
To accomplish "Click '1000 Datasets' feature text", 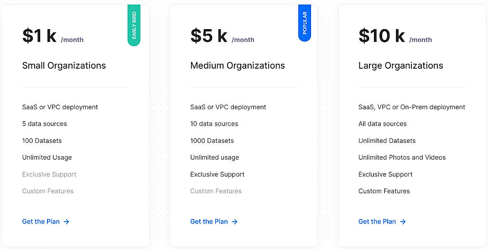I will [212, 141].
